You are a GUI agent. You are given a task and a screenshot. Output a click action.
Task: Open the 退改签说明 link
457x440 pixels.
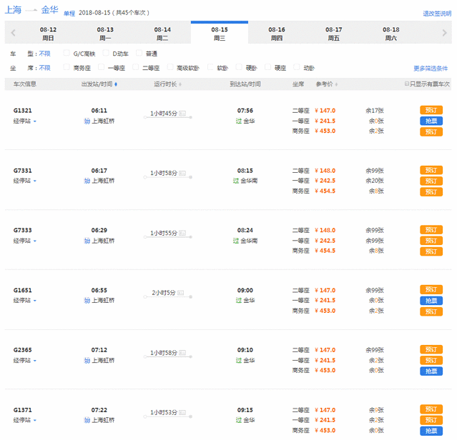pyautogui.click(x=436, y=14)
